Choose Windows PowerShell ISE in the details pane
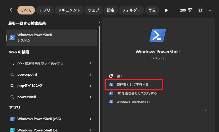Screen dimensions: 219x132 [134, 102]
